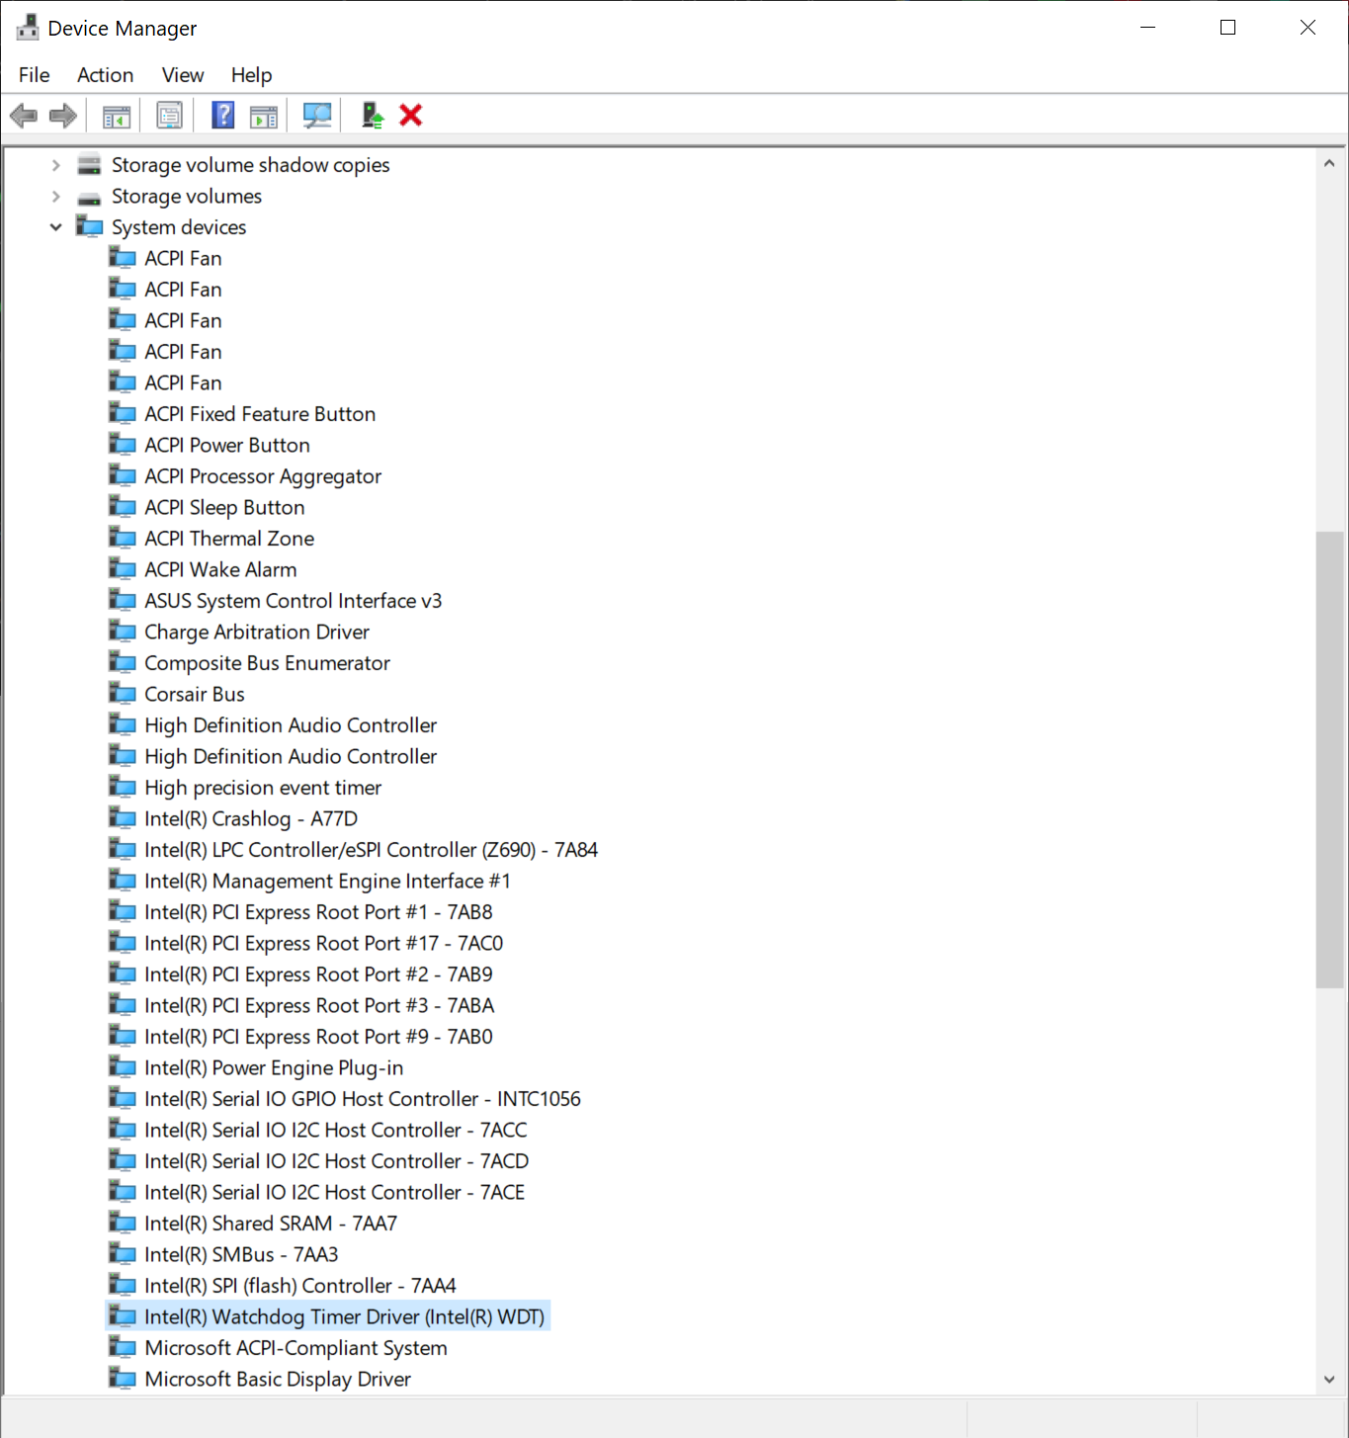Toggle the Show/Hide Console Tree toolbar icon

[117, 116]
